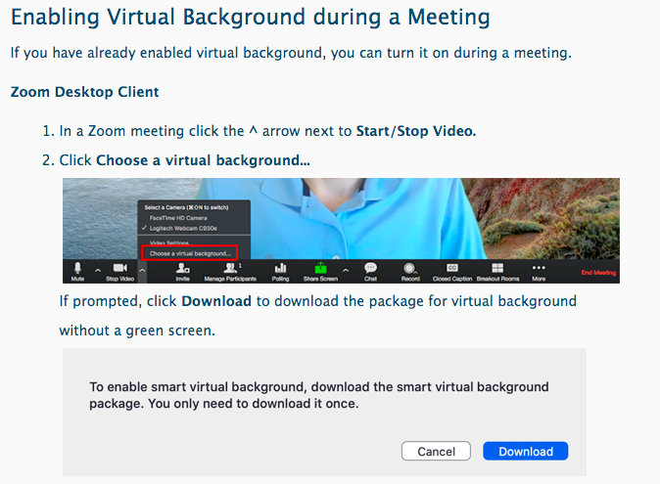Expand the arrow next to Mute

[97, 269]
